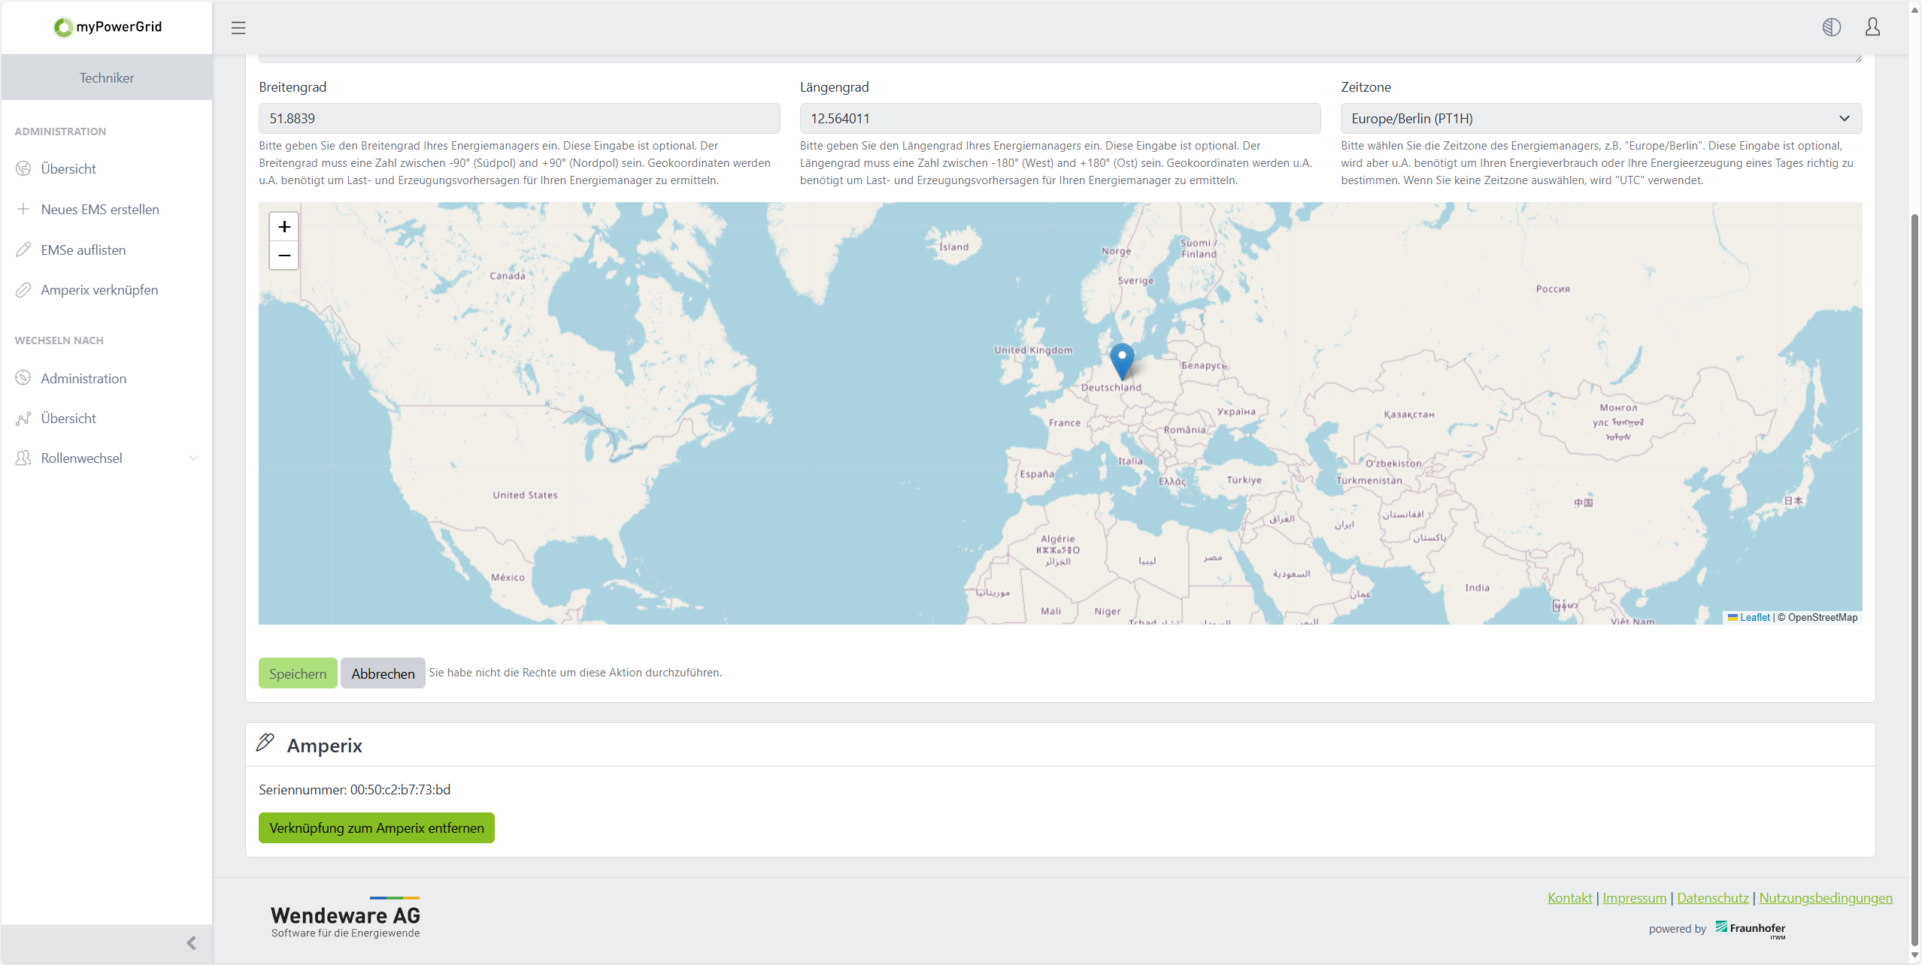Open the Zeitzone dropdown
The height and width of the screenshot is (965, 1922).
(1601, 119)
